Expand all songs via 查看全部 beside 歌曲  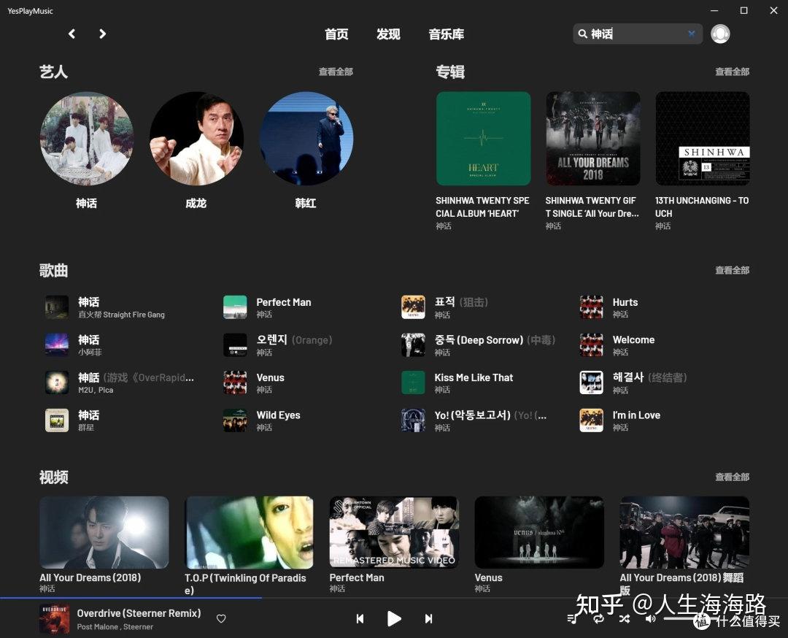(x=731, y=270)
